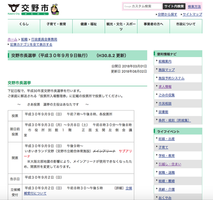
Task: Click the 公開日 2018年03月01日 text
Action: [129, 66]
